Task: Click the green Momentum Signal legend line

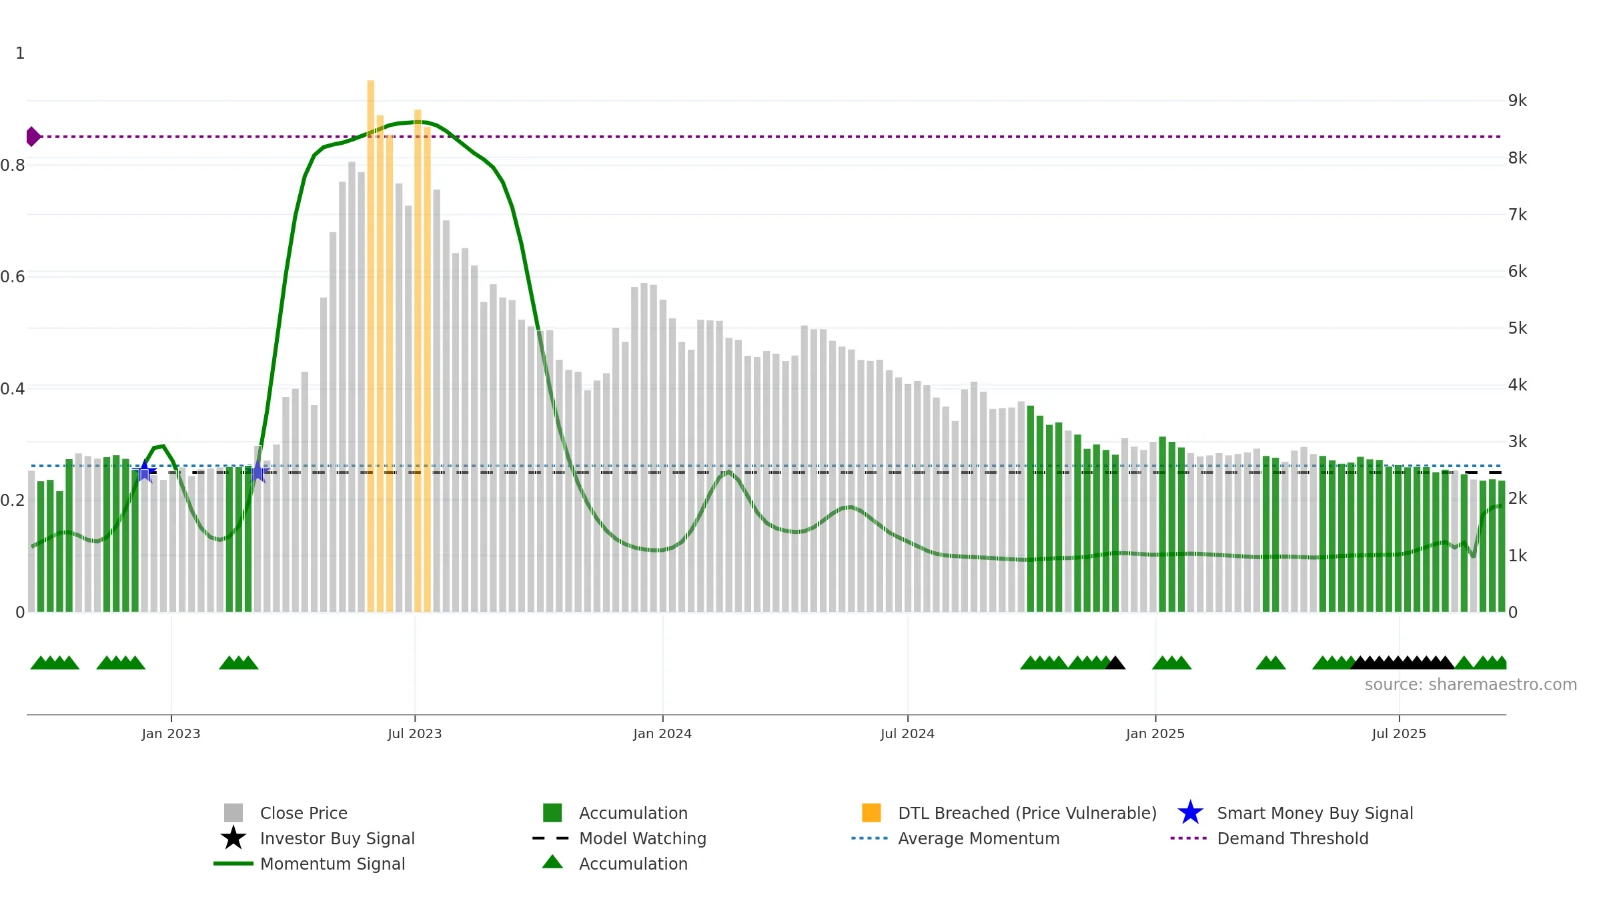Action: point(233,864)
